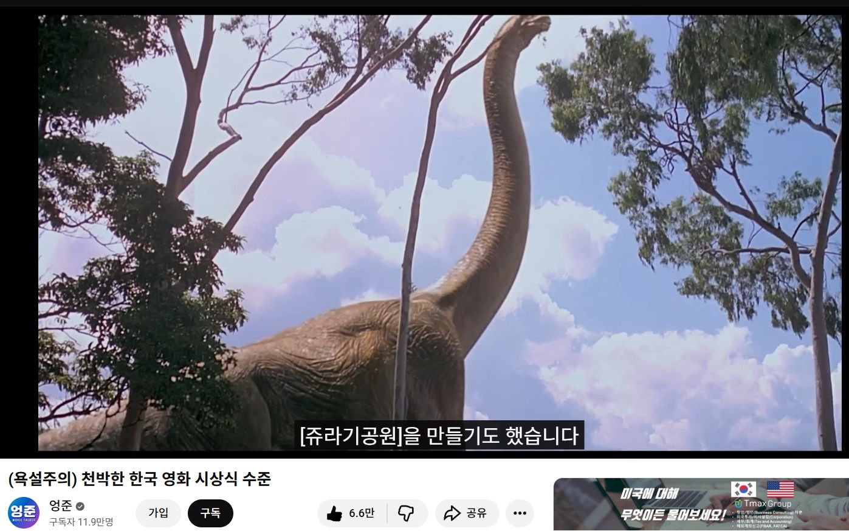Image resolution: width=849 pixels, height=531 pixels.
Task: Click the thumbs-down dislike icon
Action: [406, 514]
